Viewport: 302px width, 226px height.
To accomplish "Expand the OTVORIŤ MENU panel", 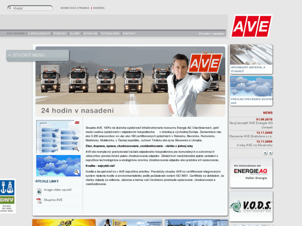I will 37,55.
